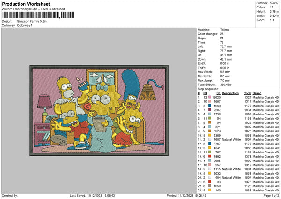The image size is (281, 199).
Task: Select the light pink swatch in stop row 17
Action: [210, 165]
